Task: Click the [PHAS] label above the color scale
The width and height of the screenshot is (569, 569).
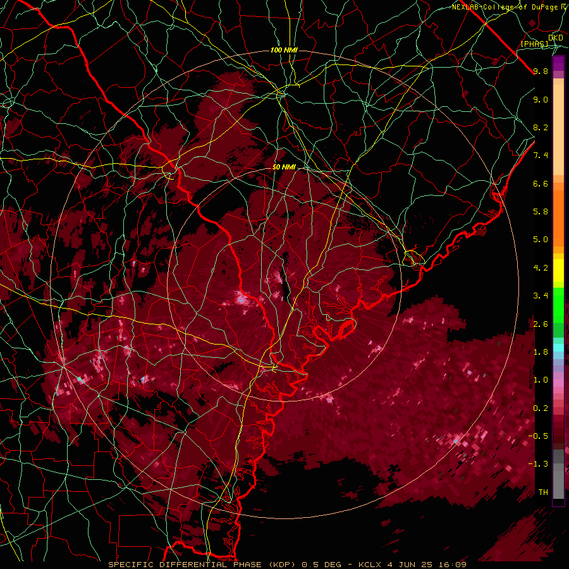Action: [534, 44]
